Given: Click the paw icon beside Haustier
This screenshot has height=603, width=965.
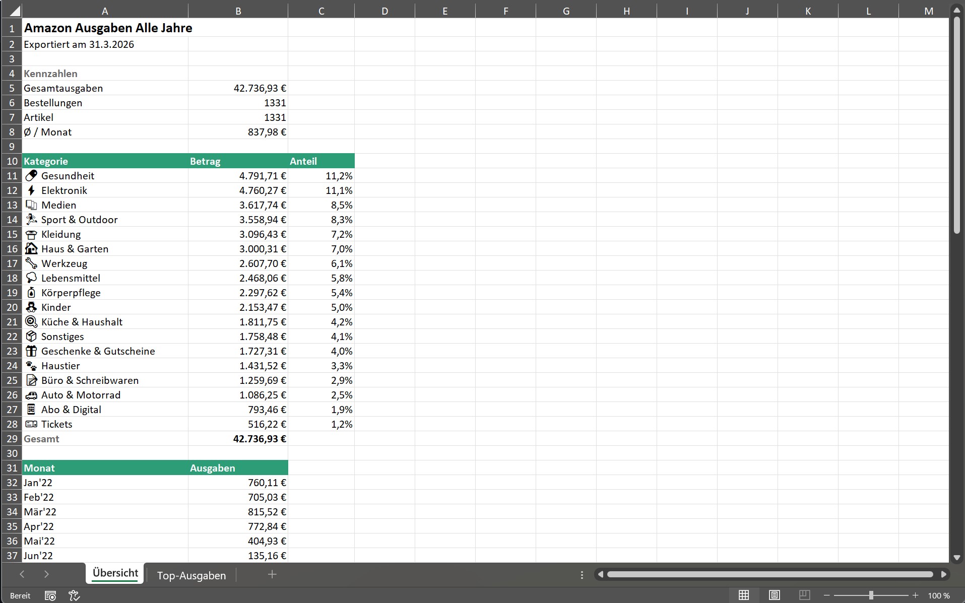Looking at the screenshot, I should 31,366.
